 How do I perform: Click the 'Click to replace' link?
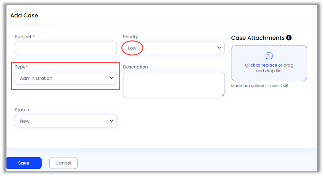tap(261, 65)
